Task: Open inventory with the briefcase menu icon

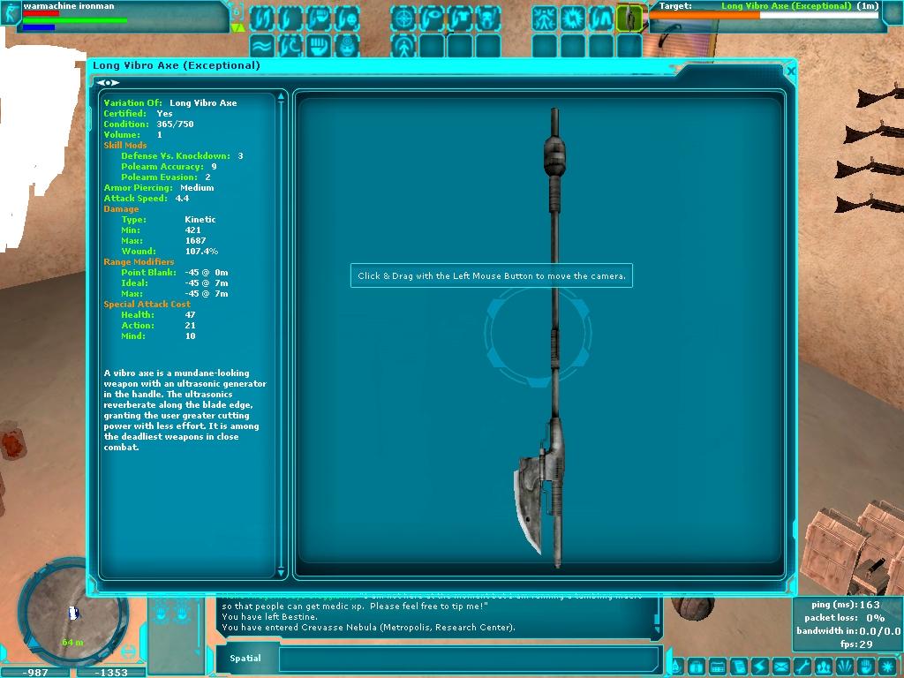Action: pyautogui.click(x=697, y=667)
